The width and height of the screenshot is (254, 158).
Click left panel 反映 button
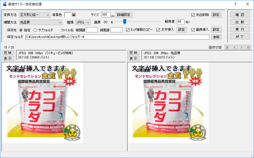coord(8,53)
